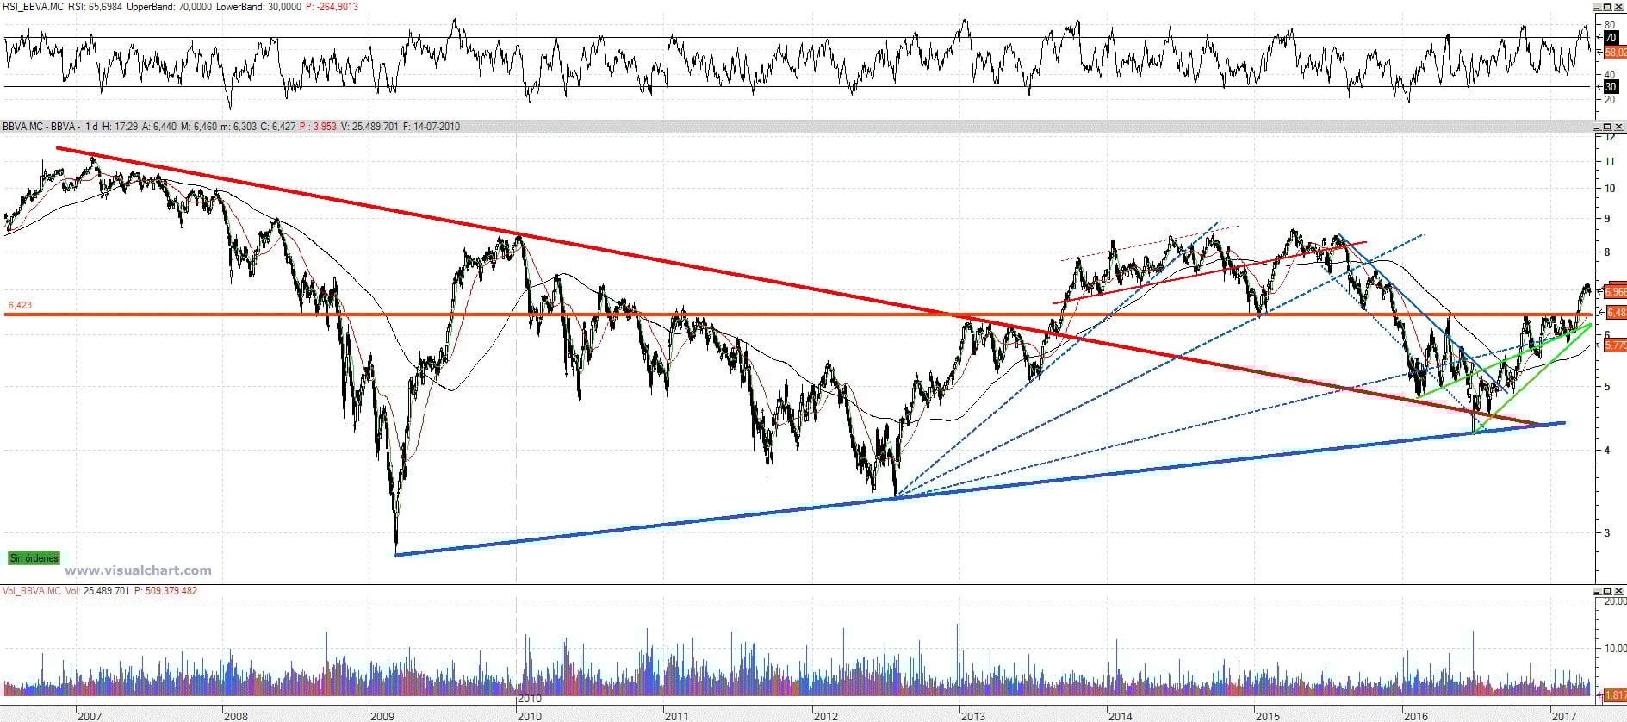Click the green 'Sin órdenes' badge
1627x722 pixels.
pos(34,558)
